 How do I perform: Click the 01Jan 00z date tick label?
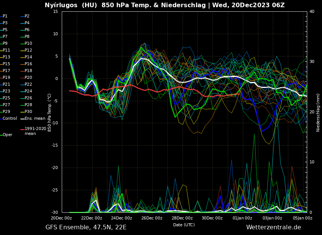coord(242,218)
